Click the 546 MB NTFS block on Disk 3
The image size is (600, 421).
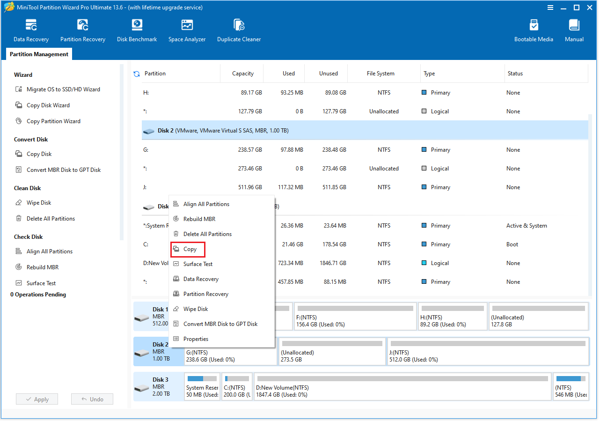click(x=571, y=386)
